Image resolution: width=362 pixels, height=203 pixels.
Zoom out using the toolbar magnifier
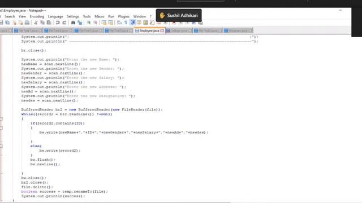95,23
